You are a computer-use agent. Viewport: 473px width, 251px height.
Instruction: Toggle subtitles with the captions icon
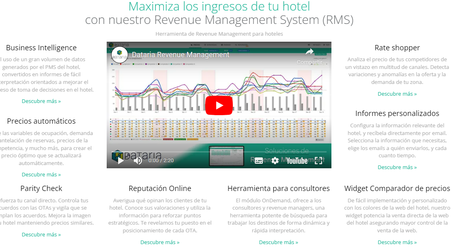259,161
